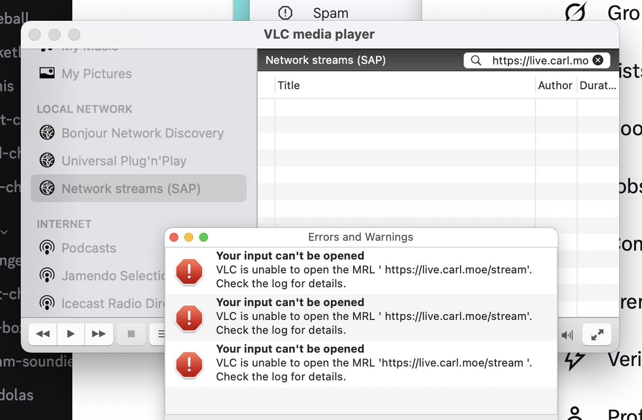The height and width of the screenshot is (420, 642).
Task: Minimize the Errors and Warnings window
Action: coord(188,237)
